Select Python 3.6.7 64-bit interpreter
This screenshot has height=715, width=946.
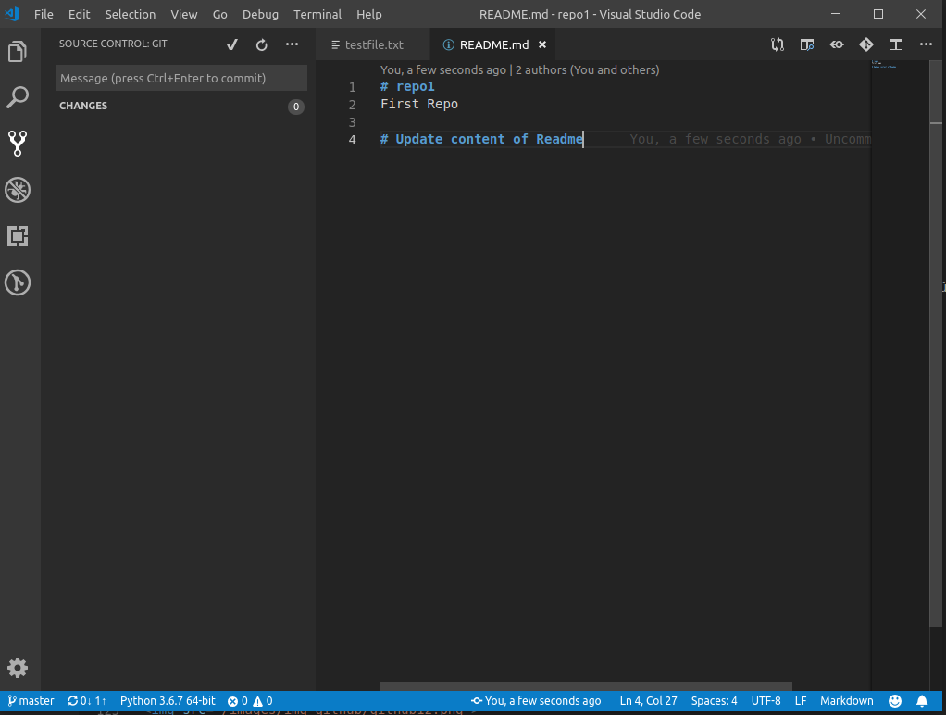click(168, 701)
